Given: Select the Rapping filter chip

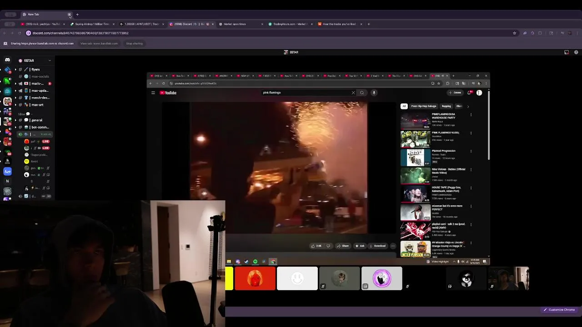Looking at the screenshot, I should (x=446, y=106).
